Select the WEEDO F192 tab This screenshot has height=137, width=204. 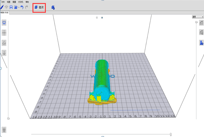(x=5, y=13)
